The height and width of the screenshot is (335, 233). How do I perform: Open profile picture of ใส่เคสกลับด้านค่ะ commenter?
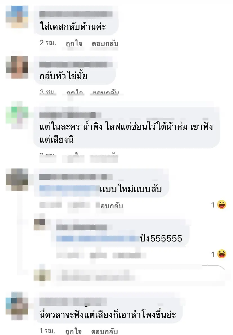pos(17,17)
